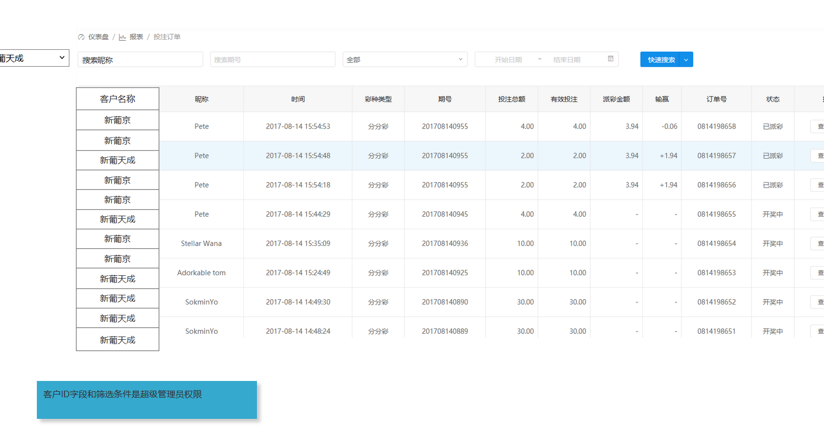
Task: Open arrow menu beside 快速搜索
Action: [686, 60]
